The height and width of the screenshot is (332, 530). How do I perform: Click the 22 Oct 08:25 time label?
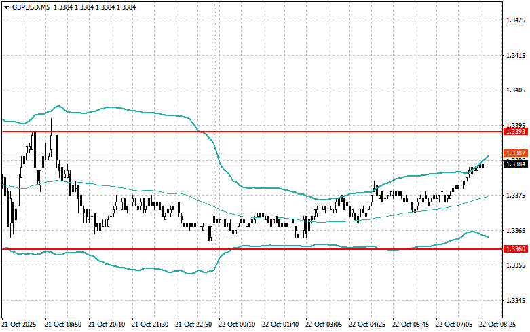pyautogui.click(x=498, y=325)
